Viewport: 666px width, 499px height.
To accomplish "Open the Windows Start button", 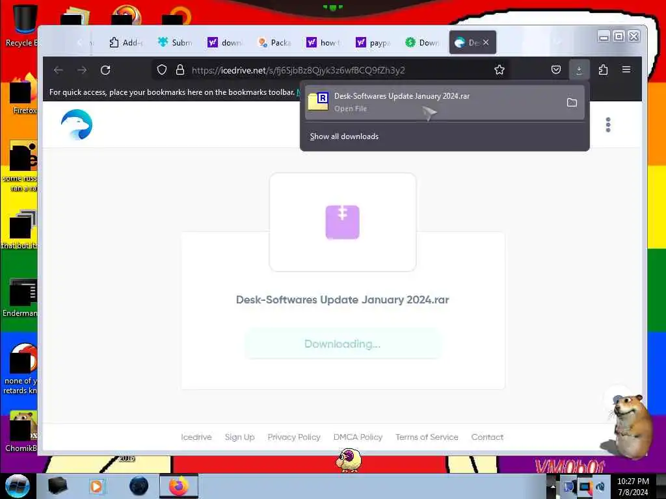I will tap(18, 486).
